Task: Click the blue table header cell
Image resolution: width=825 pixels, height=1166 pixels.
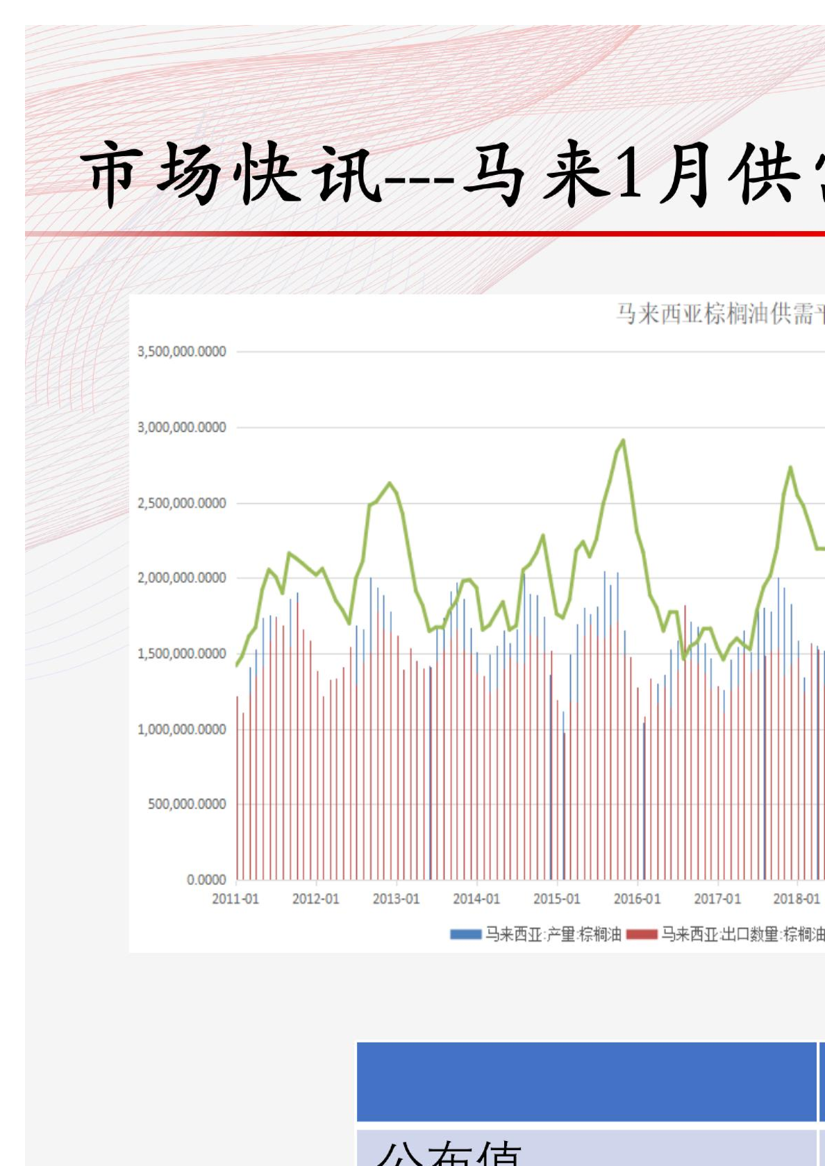Action: (x=586, y=1081)
